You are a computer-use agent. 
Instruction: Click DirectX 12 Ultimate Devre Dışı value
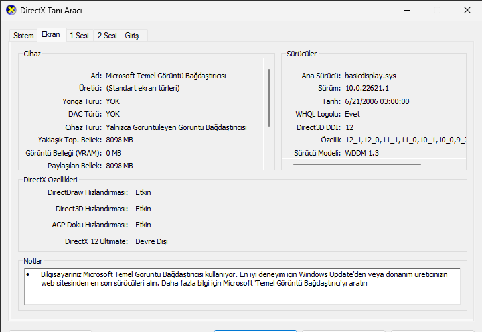[151, 241]
